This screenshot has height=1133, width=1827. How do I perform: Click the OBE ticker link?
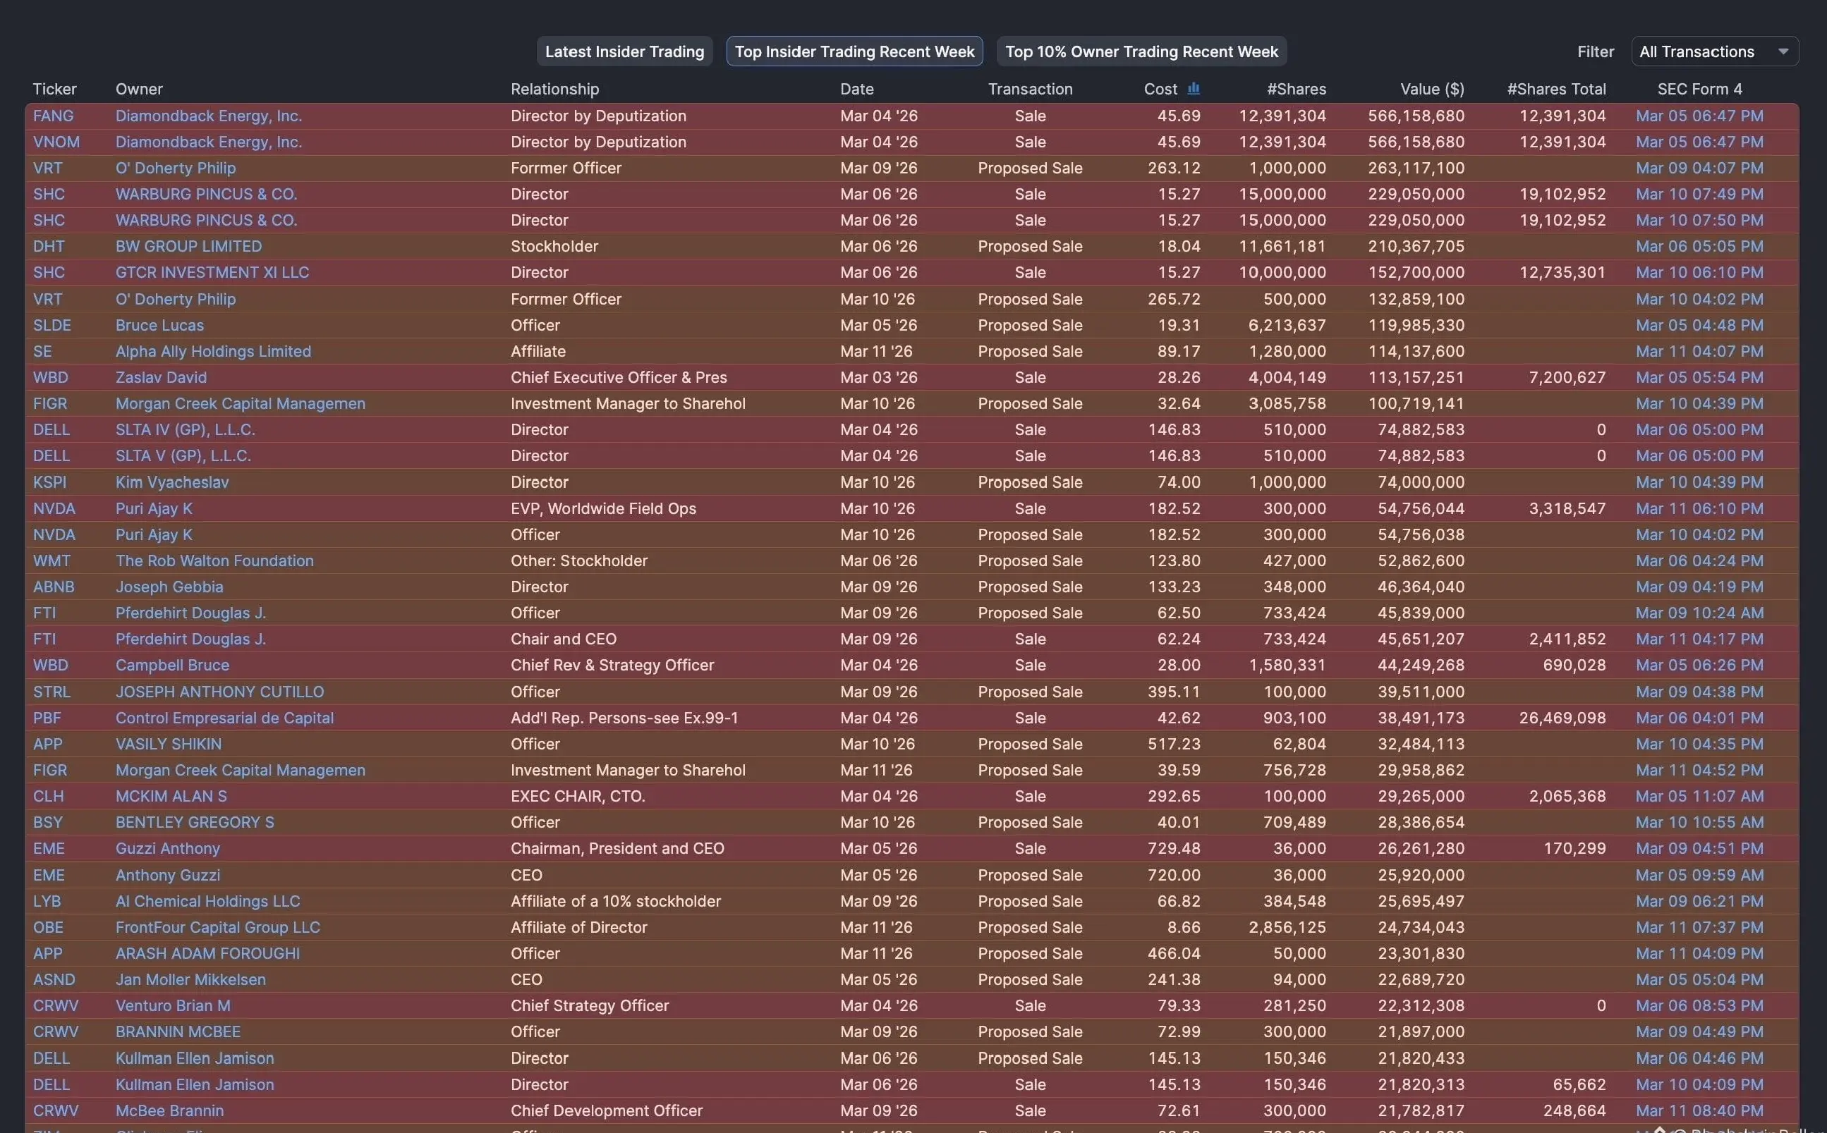(x=48, y=928)
